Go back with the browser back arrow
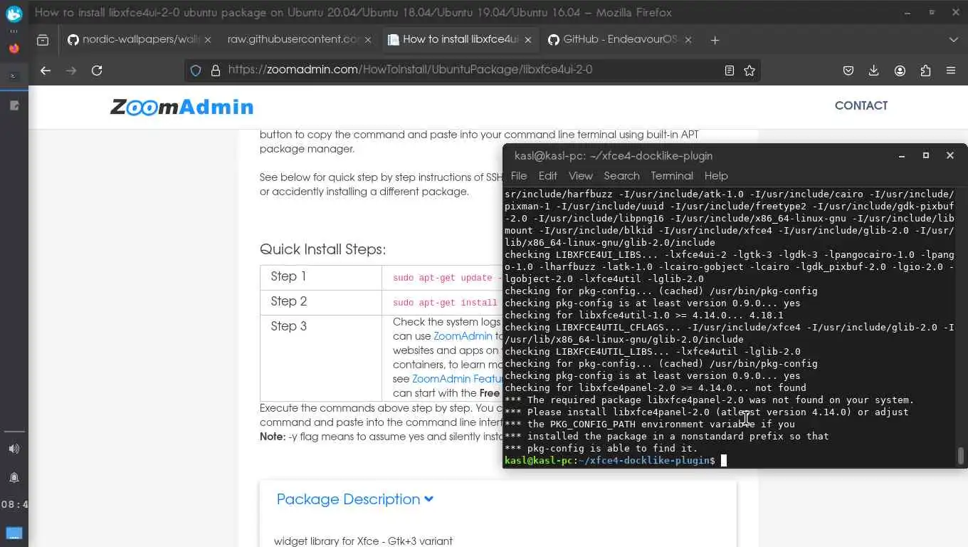Image resolution: width=968 pixels, height=547 pixels. click(x=46, y=71)
